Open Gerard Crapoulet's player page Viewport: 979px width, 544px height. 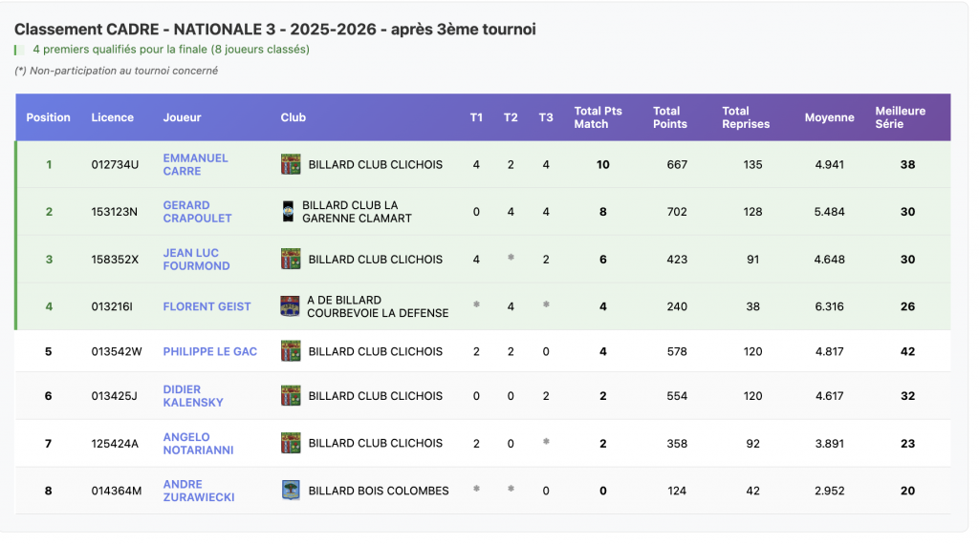197,212
